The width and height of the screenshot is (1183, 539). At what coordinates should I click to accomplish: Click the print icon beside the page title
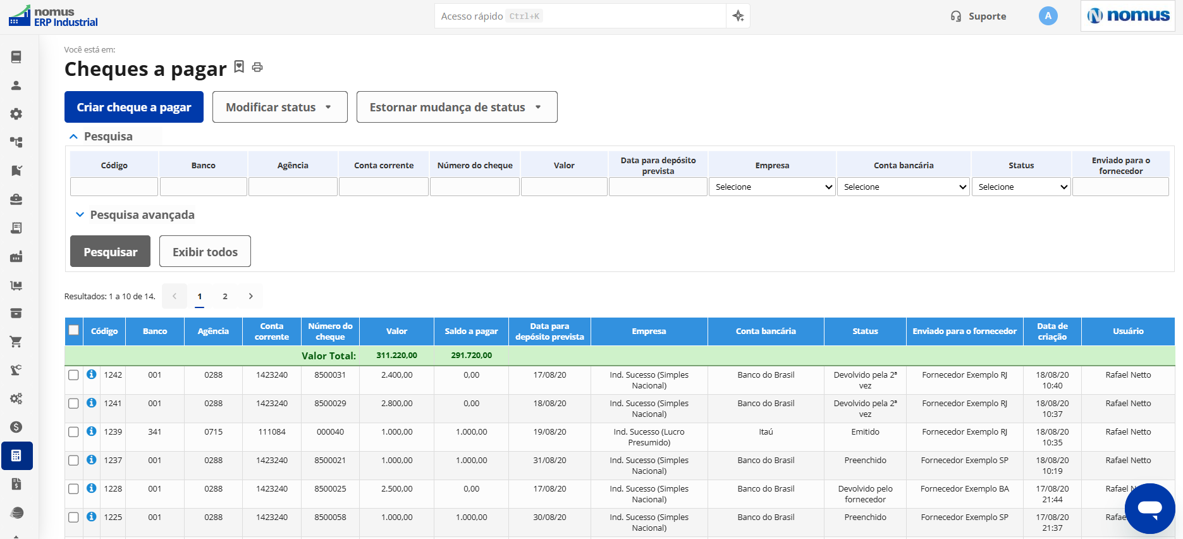[x=257, y=67]
